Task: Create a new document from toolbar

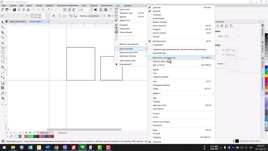Action: (3, 10)
